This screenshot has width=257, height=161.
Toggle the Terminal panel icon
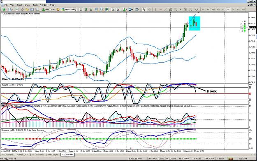pos(32,9)
